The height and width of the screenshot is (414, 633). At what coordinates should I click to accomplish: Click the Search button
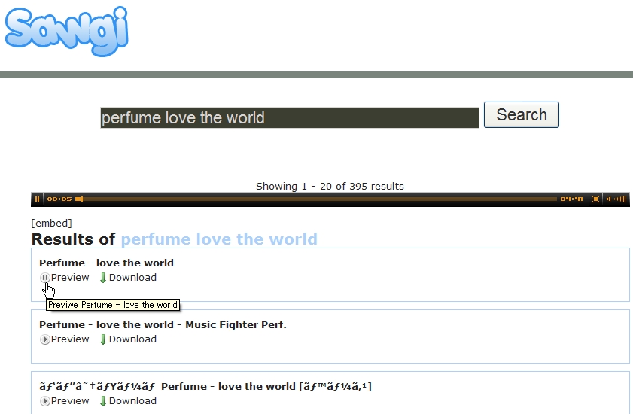click(x=521, y=114)
